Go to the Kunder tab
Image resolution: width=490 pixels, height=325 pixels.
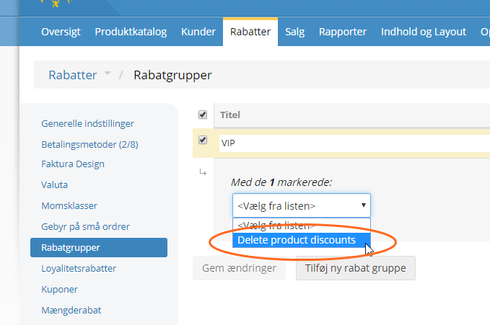pos(198,32)
